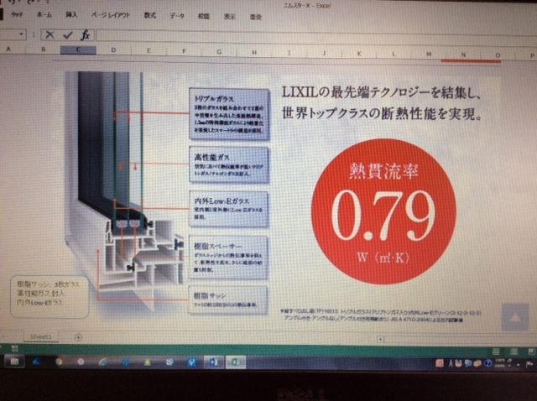This screenshot has height=401, width=537.
Task: Open the 開発 ribbon tab
Action: (x=255, y=17)
